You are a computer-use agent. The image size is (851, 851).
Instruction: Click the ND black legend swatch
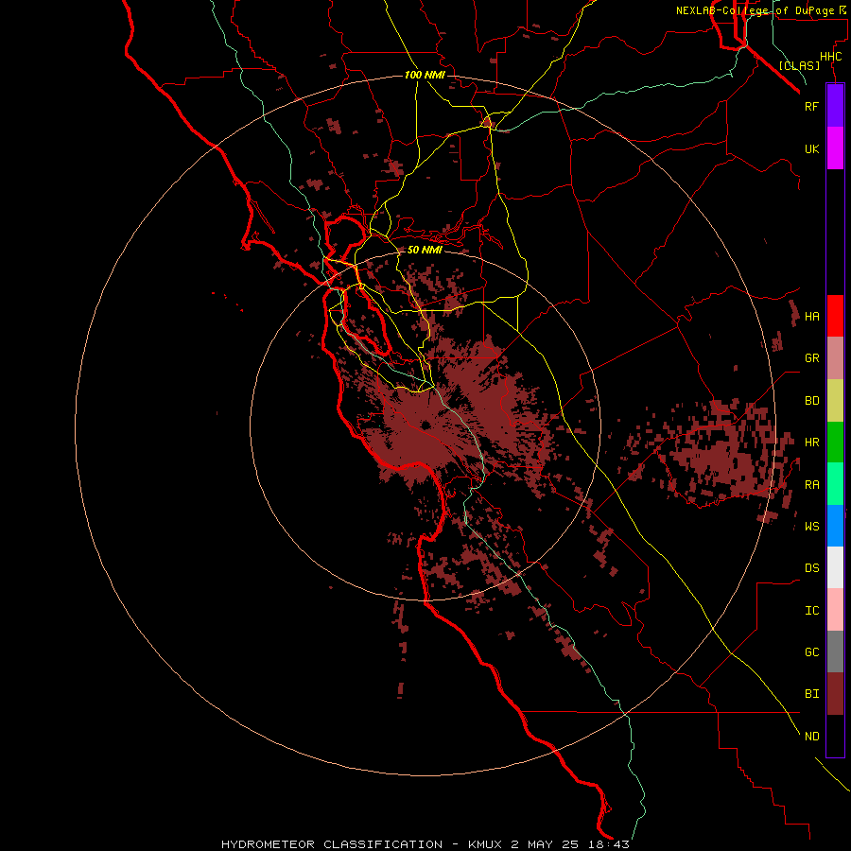click(x=835, y=736)
